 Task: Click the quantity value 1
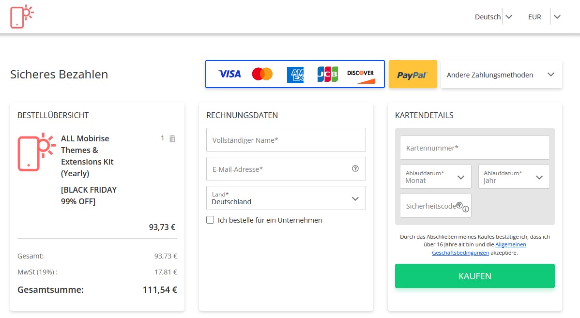[x=162, y=138]
